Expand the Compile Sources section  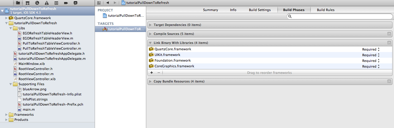(150, 34)
